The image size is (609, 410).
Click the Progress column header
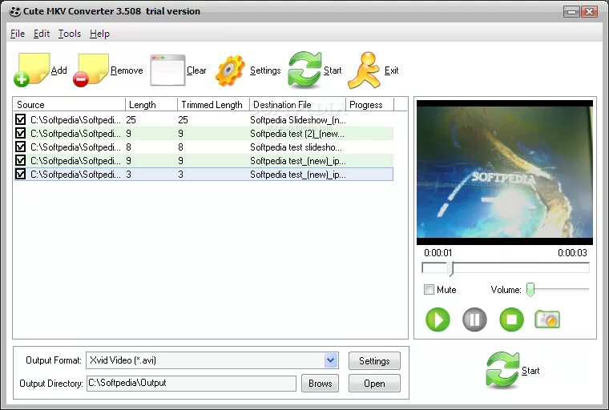pos(369,105)
